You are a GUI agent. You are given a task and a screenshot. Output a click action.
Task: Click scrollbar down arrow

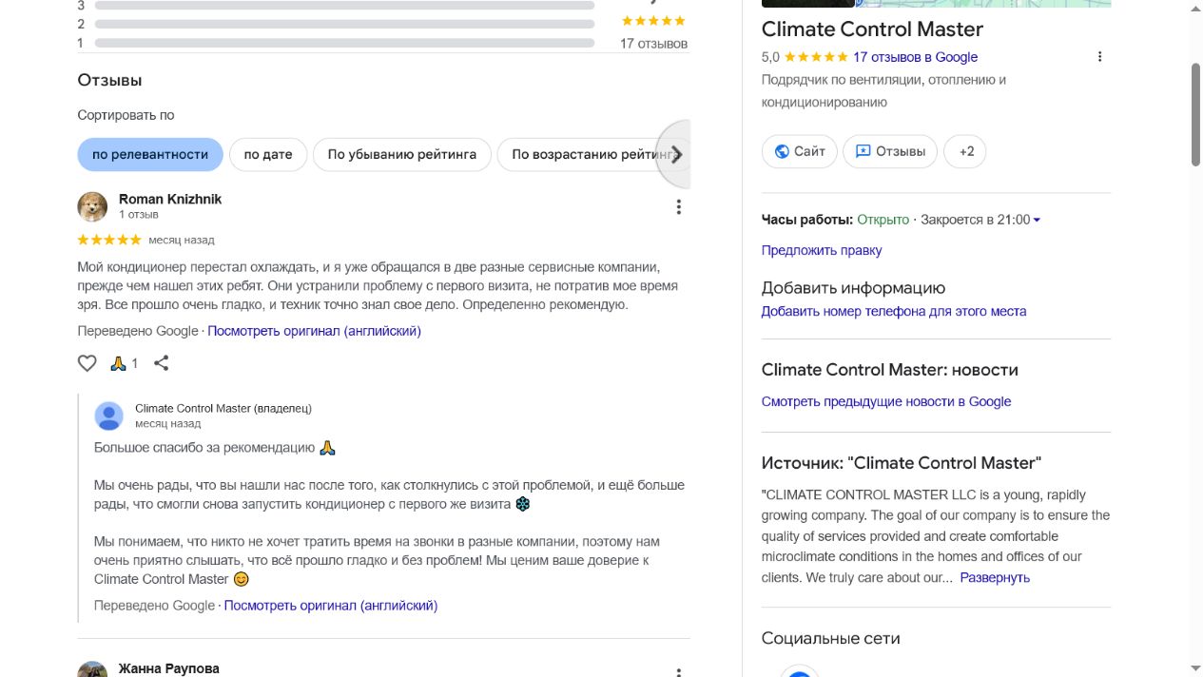click(1196, 668)
